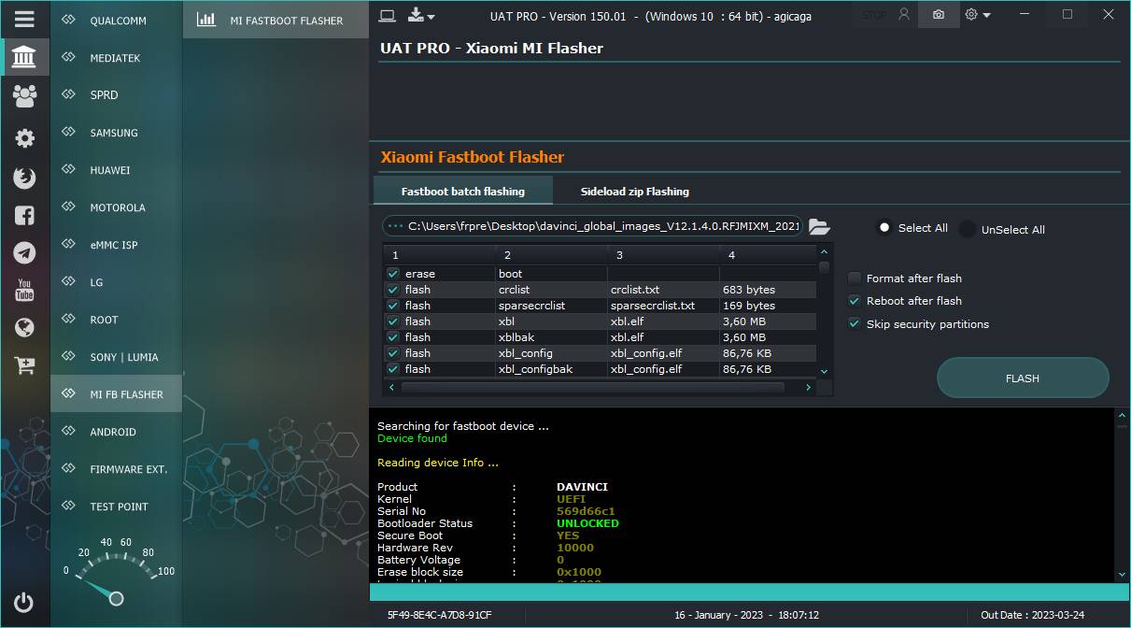Uncheck the xbl_configbak flash row

click(x=393, y=369)
